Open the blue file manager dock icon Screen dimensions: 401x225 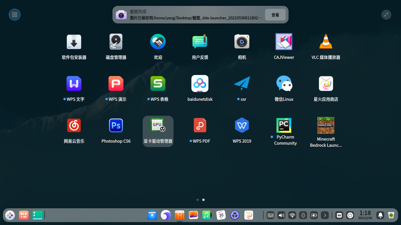(x=152, y=215)
